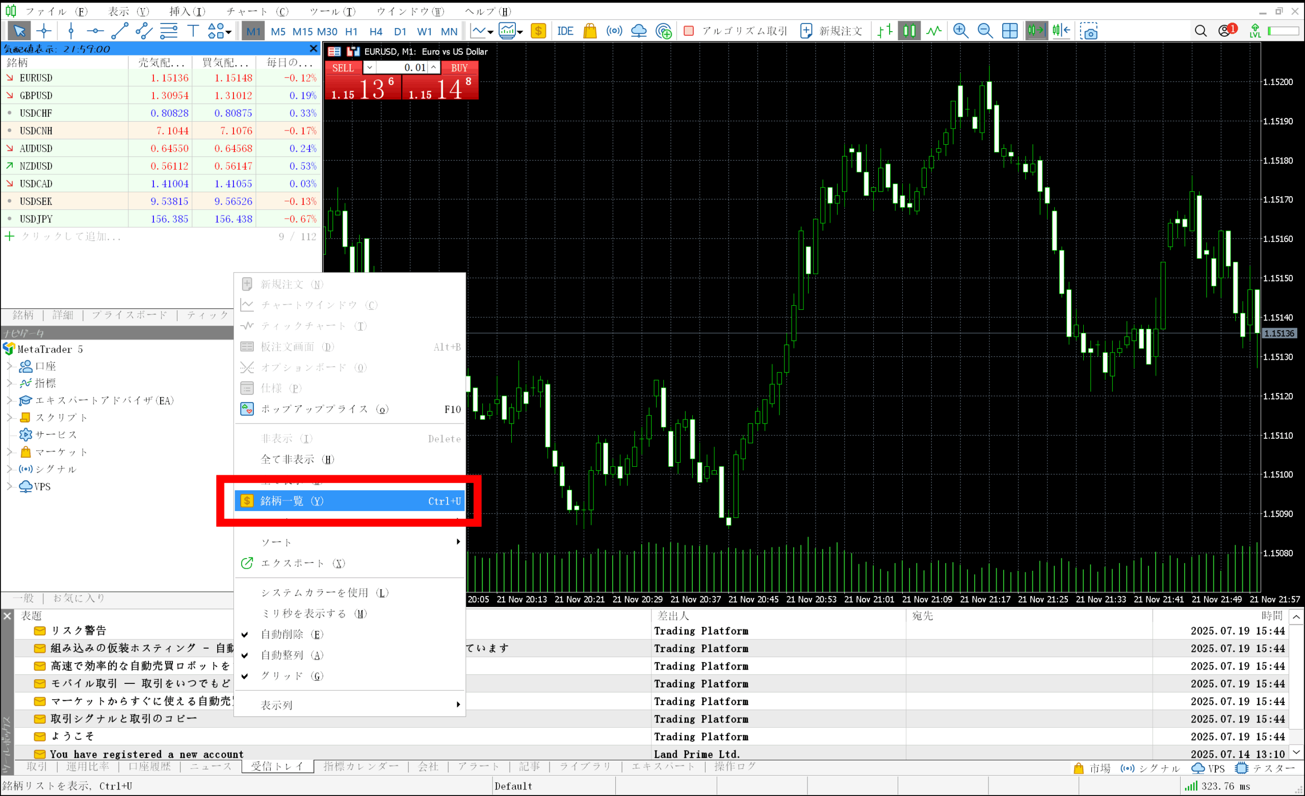This screenshot has height=796, width=1305.
Task: Open the IDE MetaEditor button
Action: click(565, 31)
